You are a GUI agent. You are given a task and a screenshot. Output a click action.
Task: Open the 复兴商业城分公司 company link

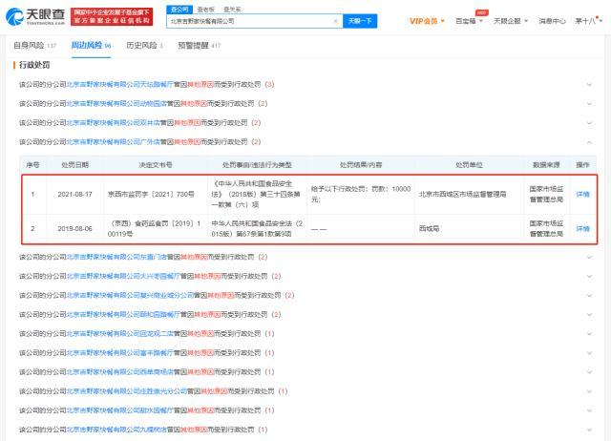point(130,295)
